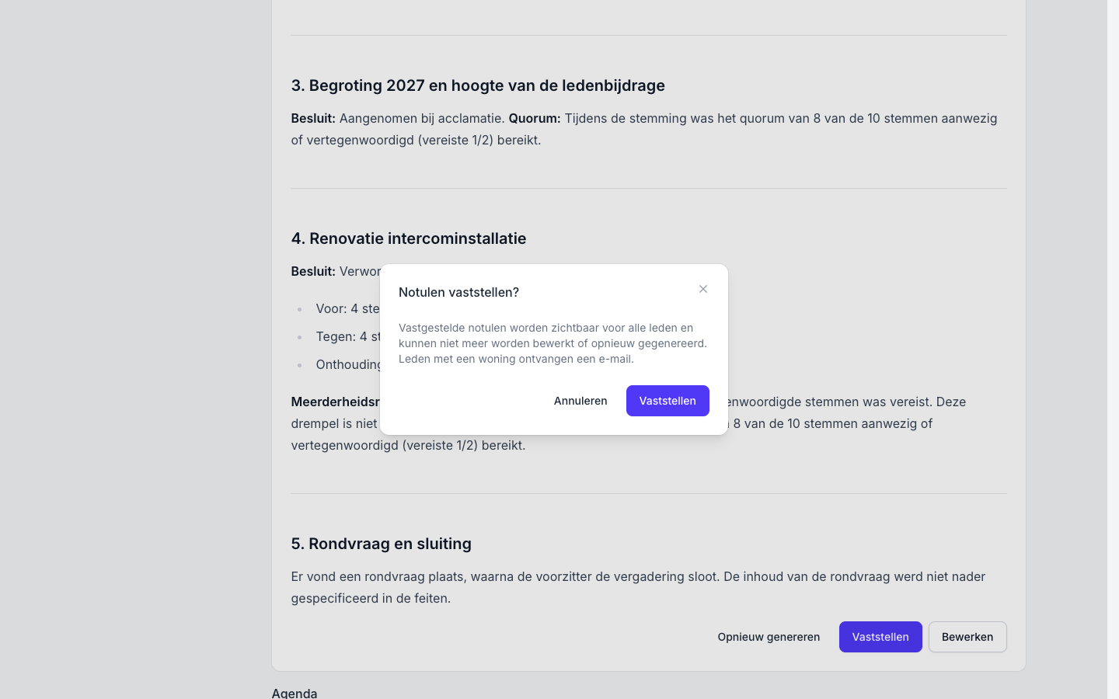Click the Voor votes bullet item
The width and height of the screenshot is (1119, 699).
[x=347, y=308]
